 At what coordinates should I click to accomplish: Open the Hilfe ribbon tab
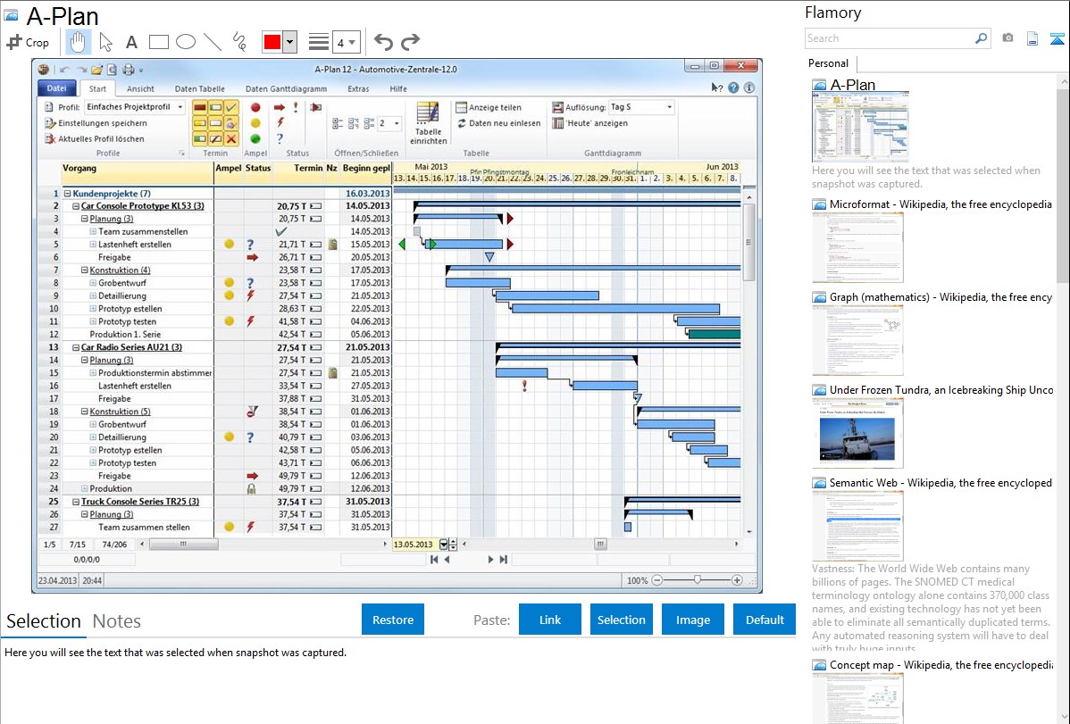click(398, 88)
